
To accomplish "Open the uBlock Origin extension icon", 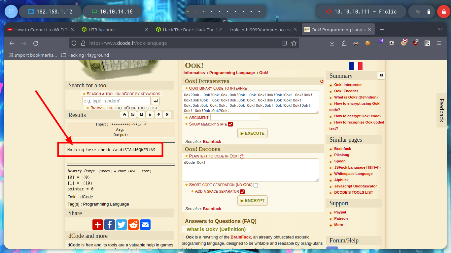I will (415, 43).
